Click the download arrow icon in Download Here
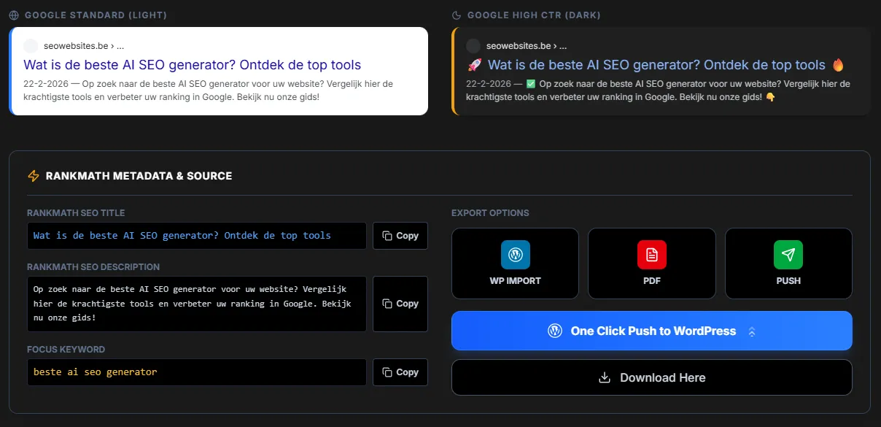Viewport: 881px width, 427px height. tap(604, 377)
